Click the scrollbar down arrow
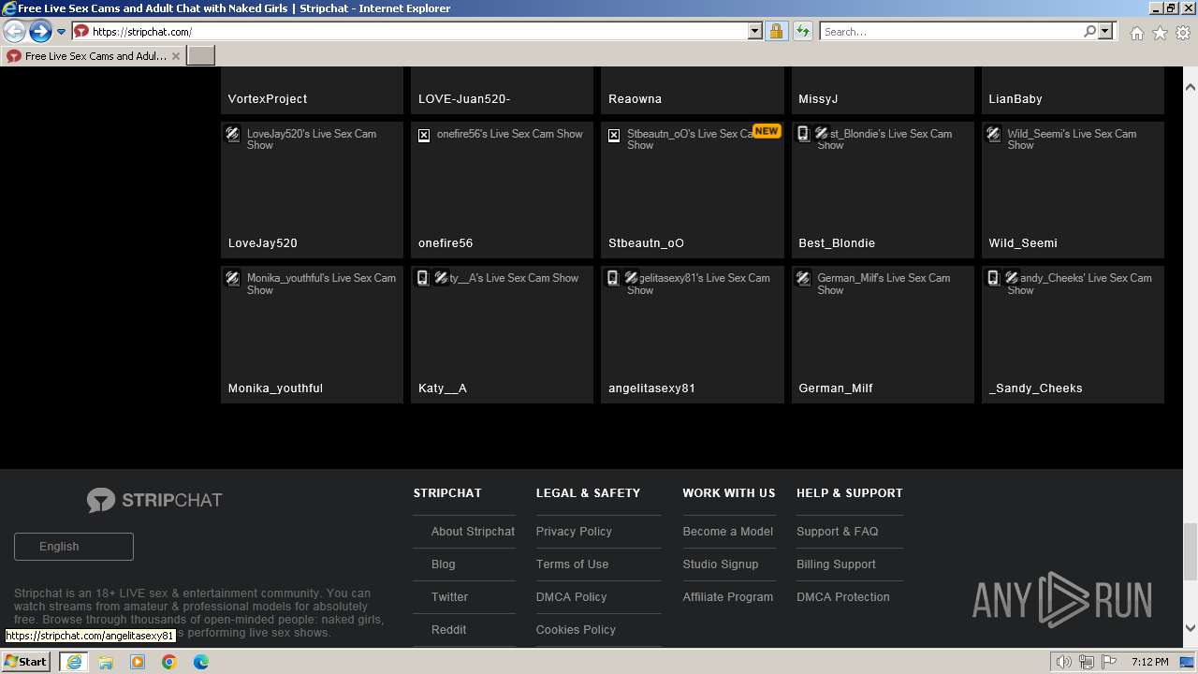This screenshot has height=674, width=1198. [x=1191, y=629]
